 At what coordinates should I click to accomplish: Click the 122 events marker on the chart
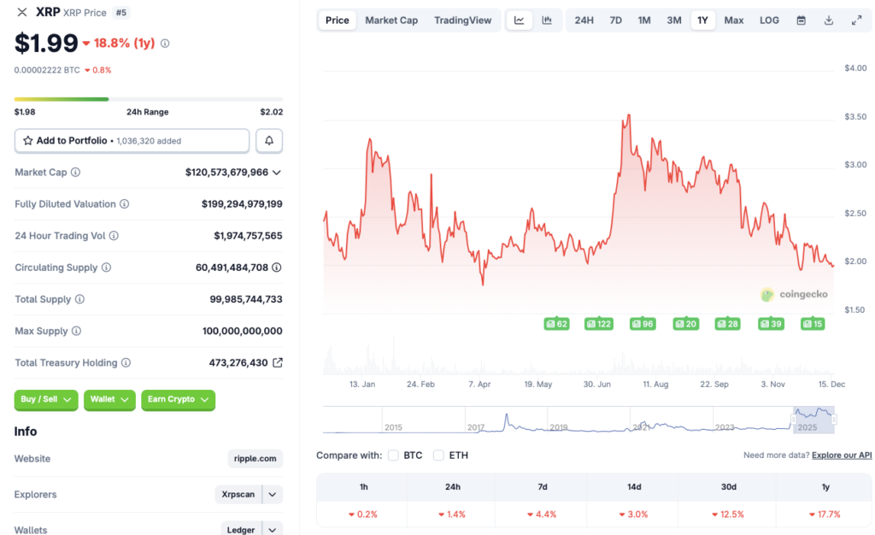coord(599,324)
